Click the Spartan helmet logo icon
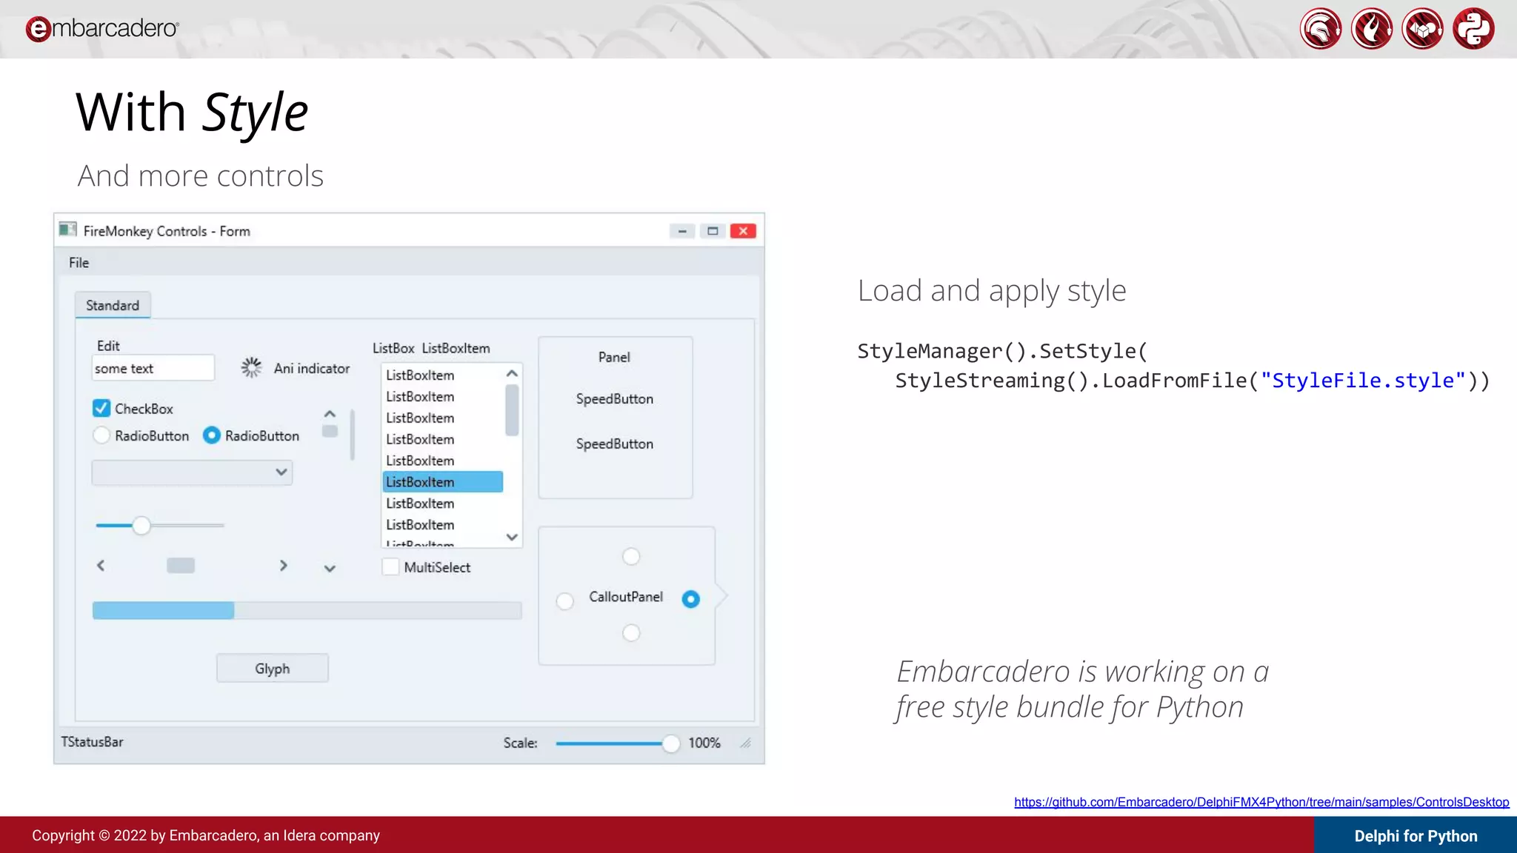 (1320, 30)
